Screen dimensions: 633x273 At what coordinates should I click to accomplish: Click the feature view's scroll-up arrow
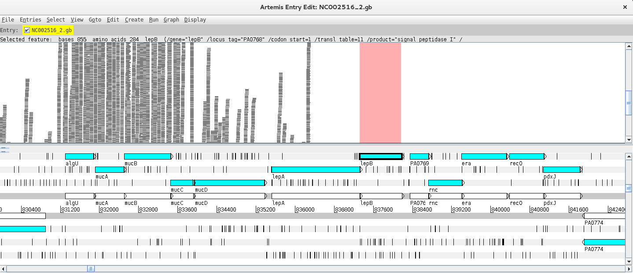point(629,156)
